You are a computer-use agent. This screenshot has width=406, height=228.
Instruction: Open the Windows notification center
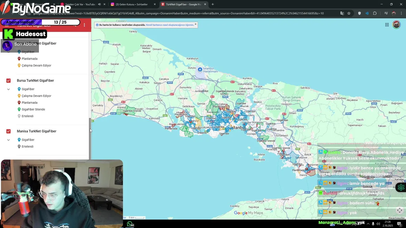click(x=399, y=224)
